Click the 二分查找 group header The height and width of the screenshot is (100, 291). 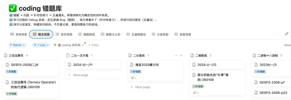(139, 55)
